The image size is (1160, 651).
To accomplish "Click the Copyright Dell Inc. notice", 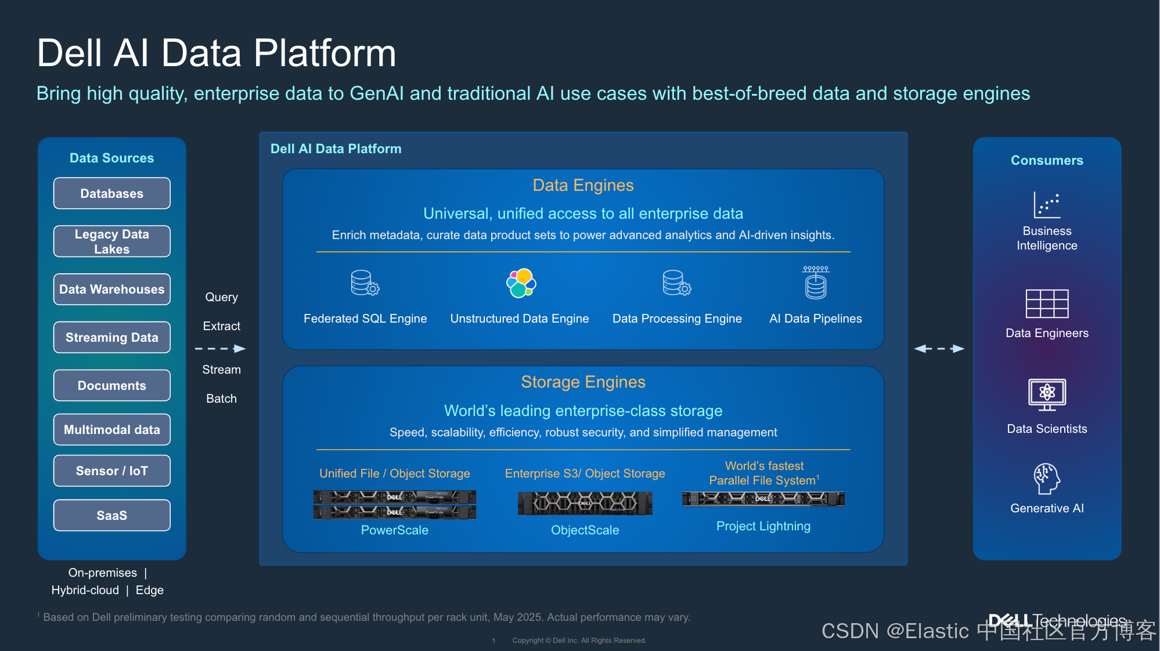I will tap(579, 641).
